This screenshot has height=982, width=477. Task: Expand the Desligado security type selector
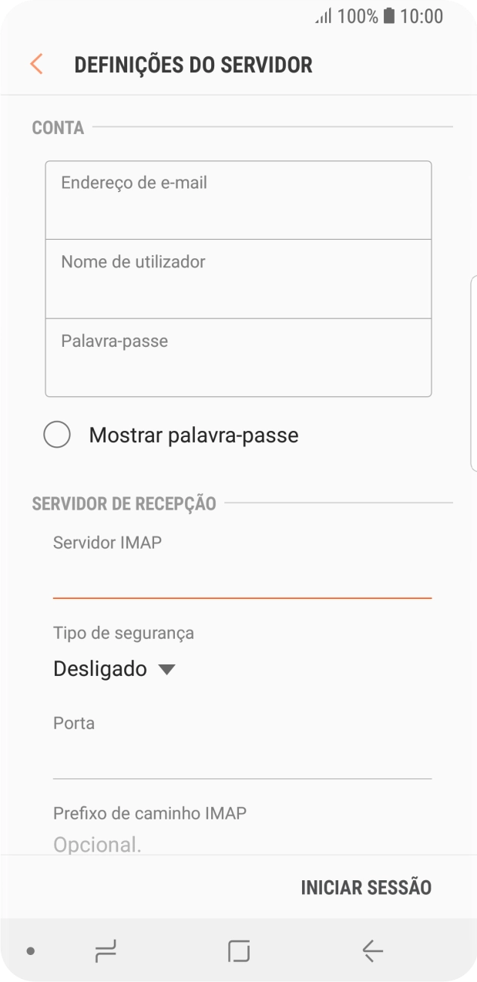[100, 669]
